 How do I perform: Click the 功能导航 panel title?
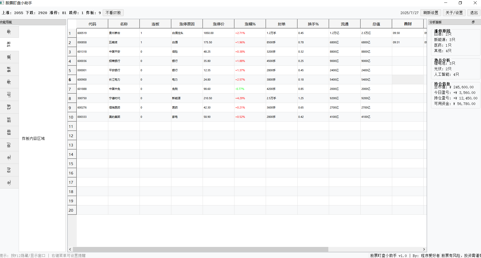pos(6,22)
